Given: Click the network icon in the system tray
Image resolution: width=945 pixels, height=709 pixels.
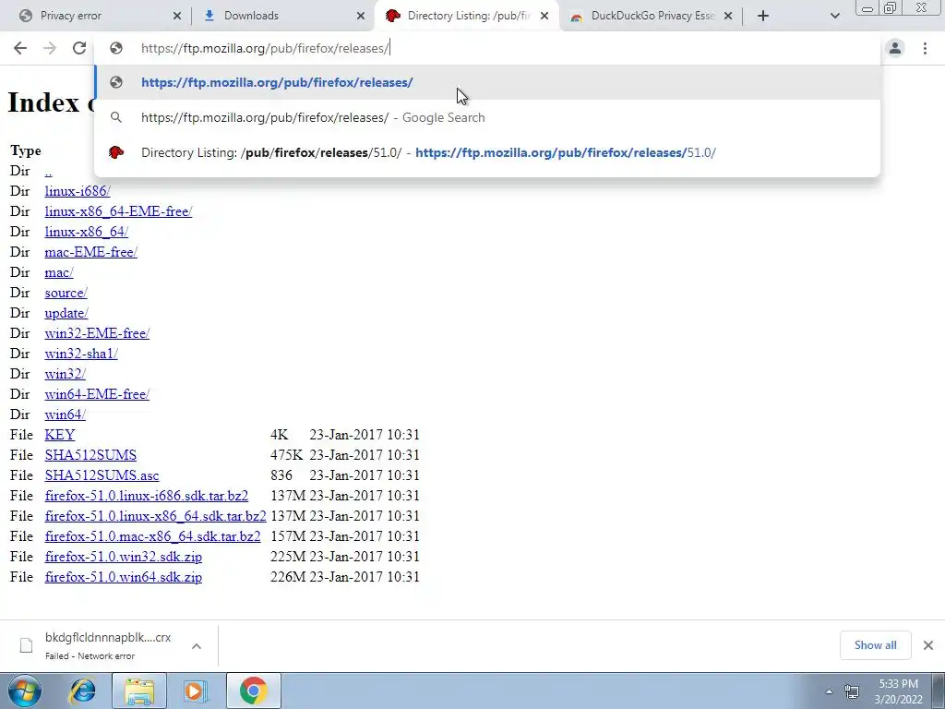Looking at the screenshot, I should point(852,691).
